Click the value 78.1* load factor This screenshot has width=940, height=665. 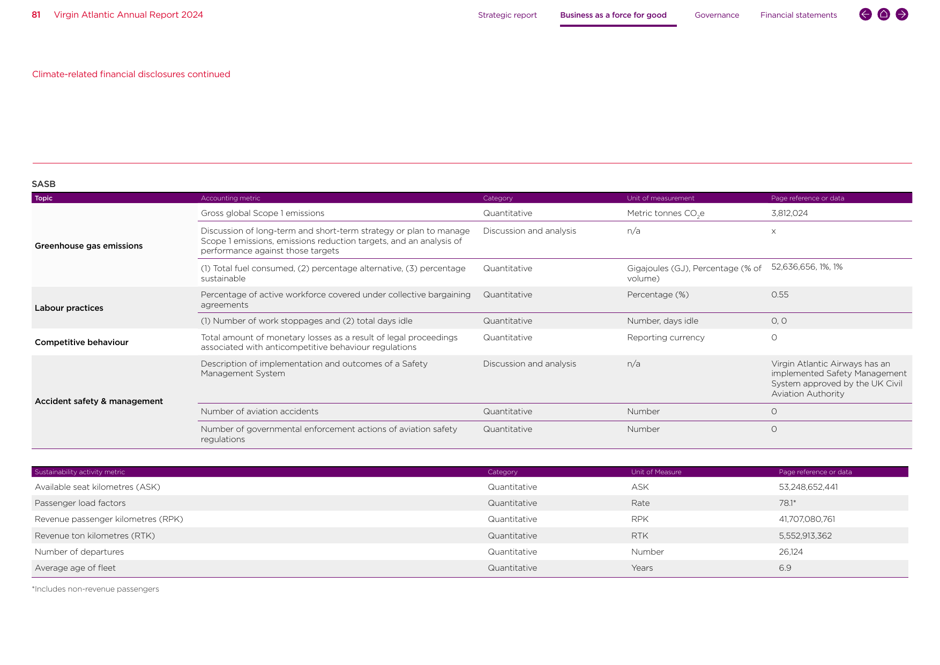[787, 503]
